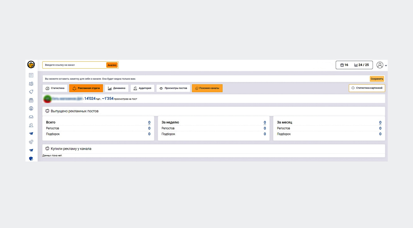The width and height of the screenshot is (413, 228).
Task: Expand the user profile dropdown arrow
Action: [x=386, y=66]
